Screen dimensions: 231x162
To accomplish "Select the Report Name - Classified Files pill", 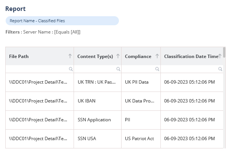I will pos(62,21).
